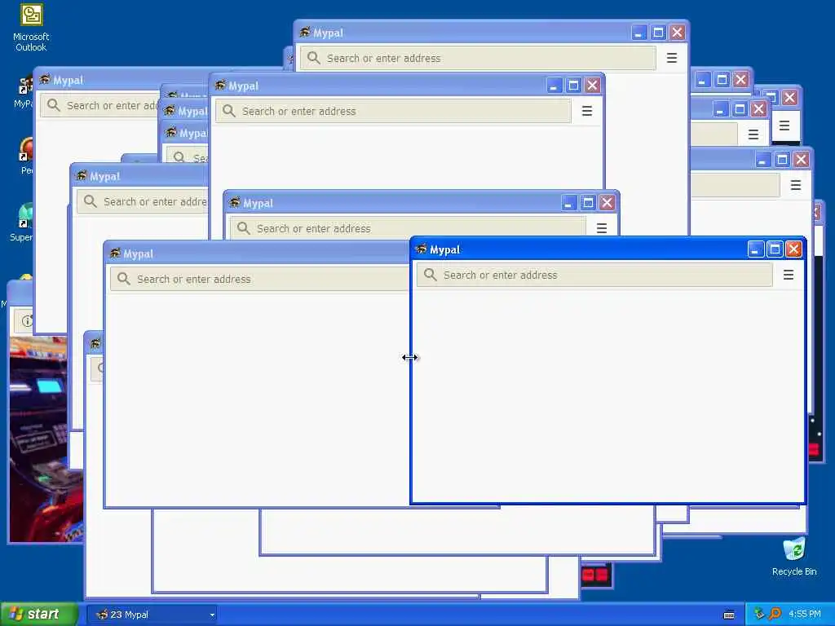Click the network connection tray icon
The image size is (835, 626).
tap(759, 614)
